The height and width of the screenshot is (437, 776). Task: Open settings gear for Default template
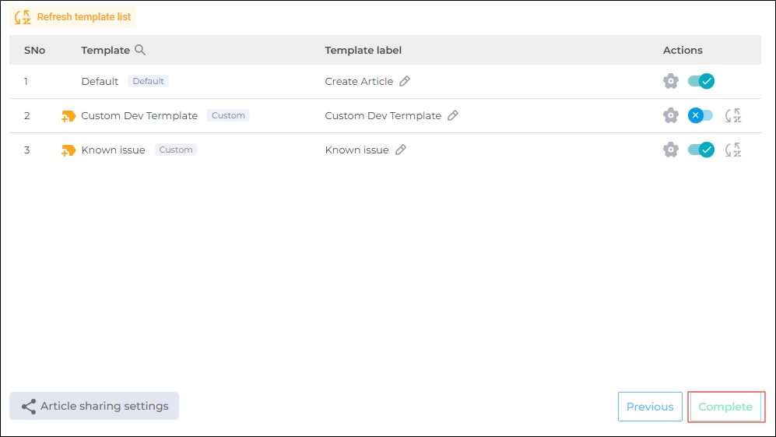click(671, 81)
